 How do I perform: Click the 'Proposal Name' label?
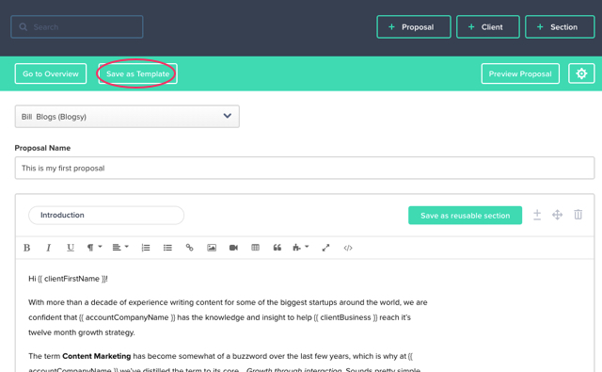pos(42,148)
